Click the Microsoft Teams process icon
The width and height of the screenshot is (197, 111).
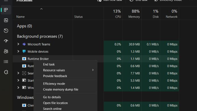pyautogui.click(x=24, y=44)
